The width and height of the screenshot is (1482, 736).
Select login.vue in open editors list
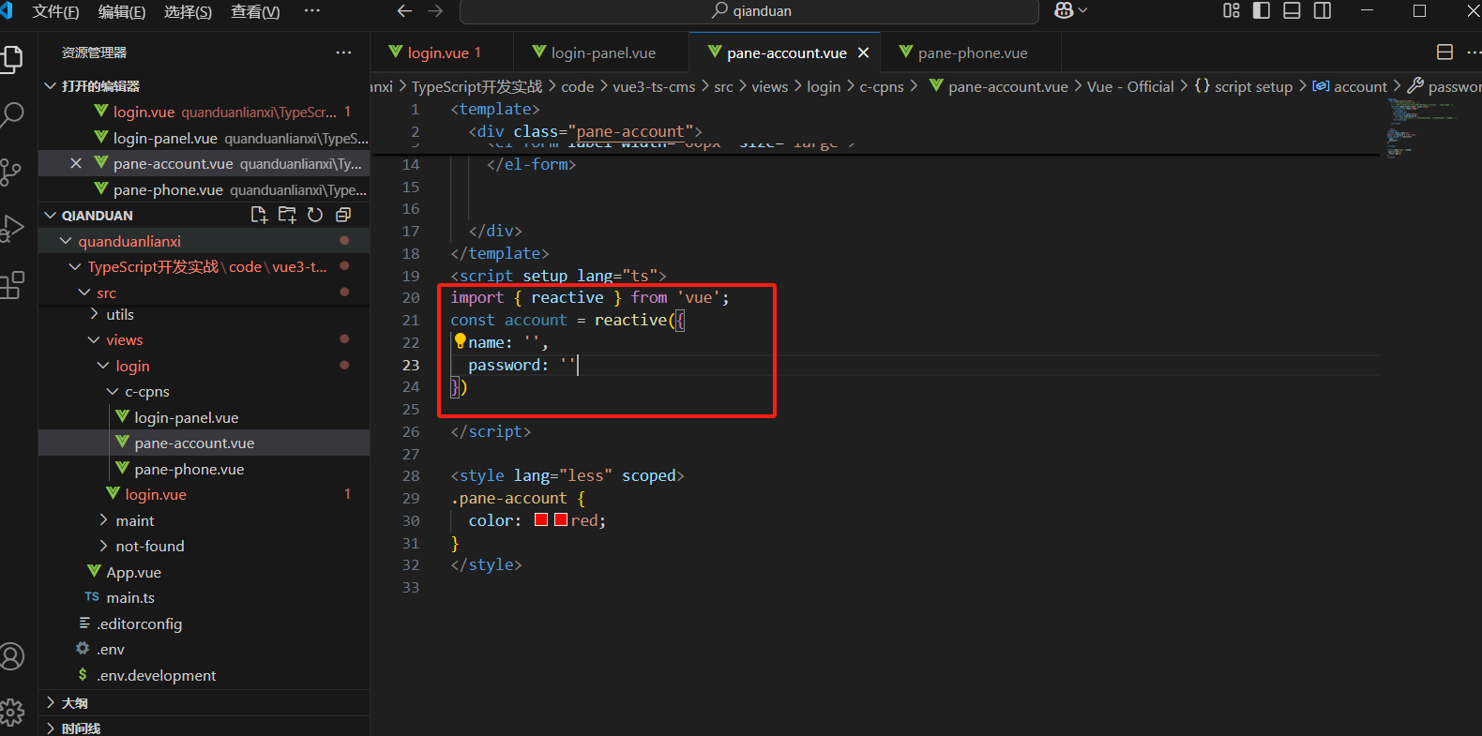[x=204, y=112]
